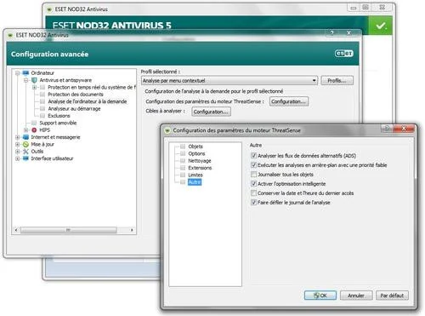425x316 pixels.
Task: Click the Ordinateur computer icon in the tree
Action: [x=25, y=73]
